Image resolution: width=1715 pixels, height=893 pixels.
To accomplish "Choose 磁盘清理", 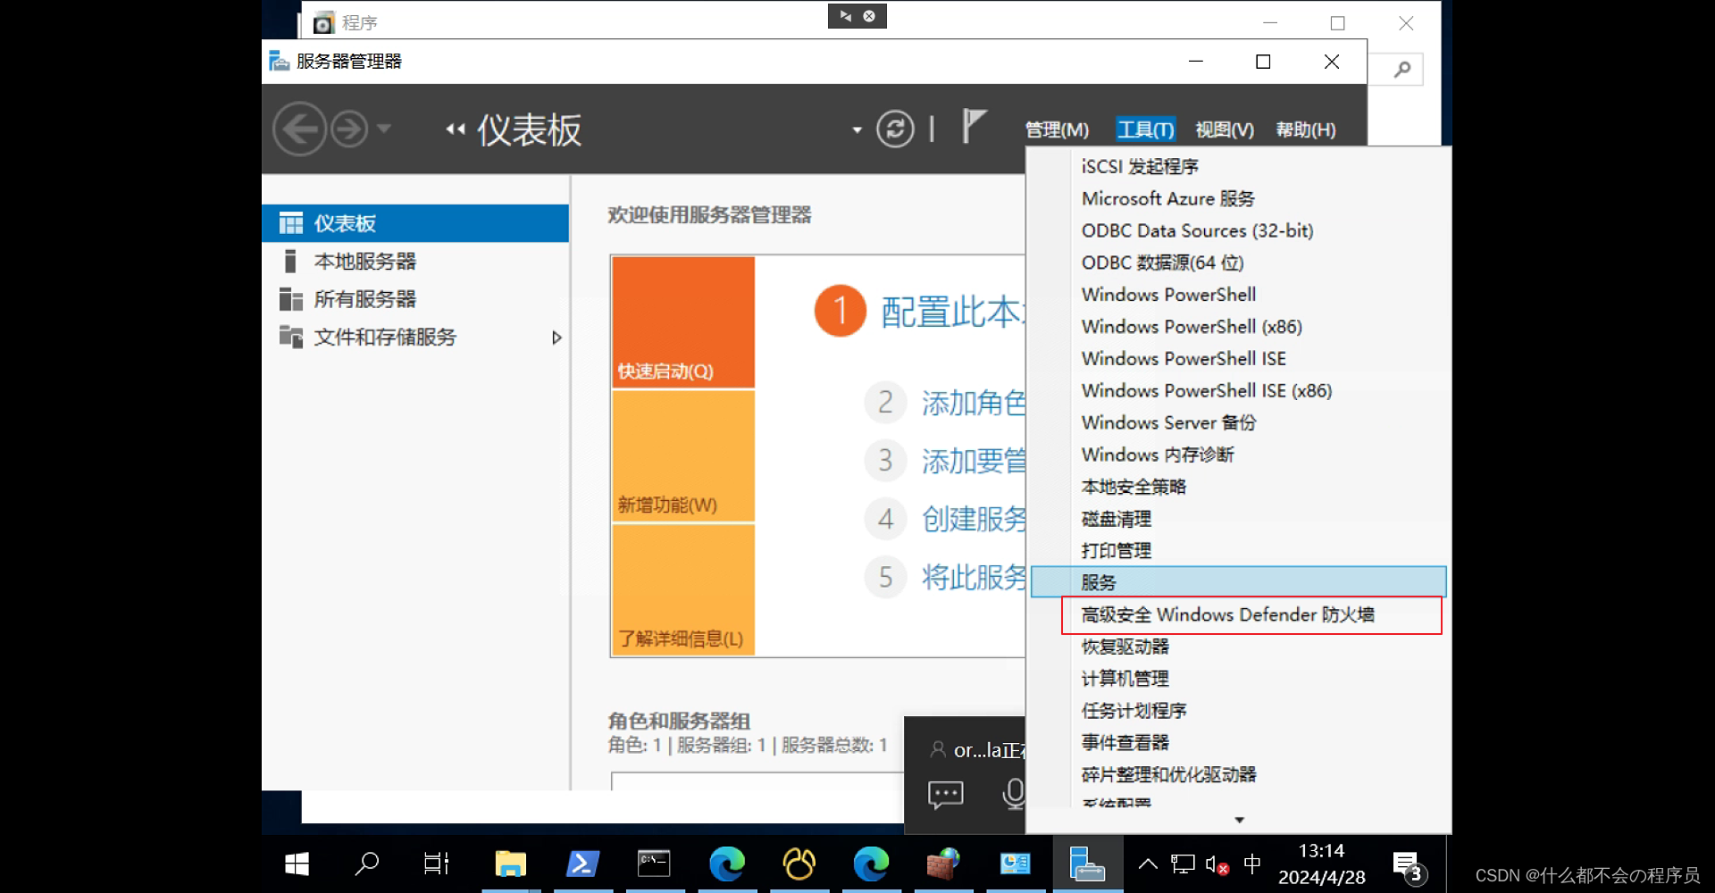I will tap(1238, 519).
